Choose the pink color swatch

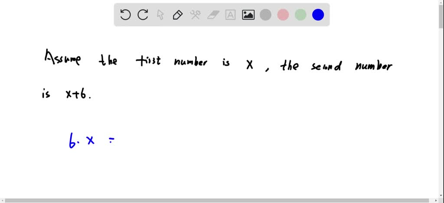pyautogui.click(x=283, y=15)
